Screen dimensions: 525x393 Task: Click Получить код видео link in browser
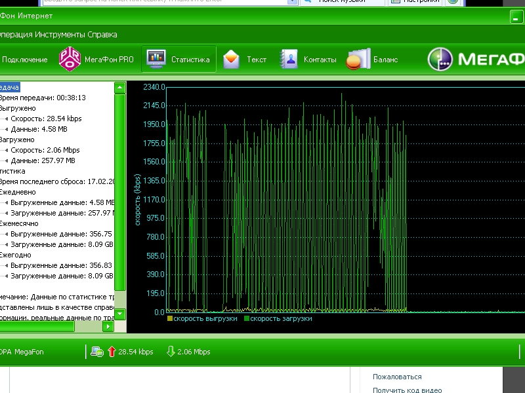click(407, 390)
